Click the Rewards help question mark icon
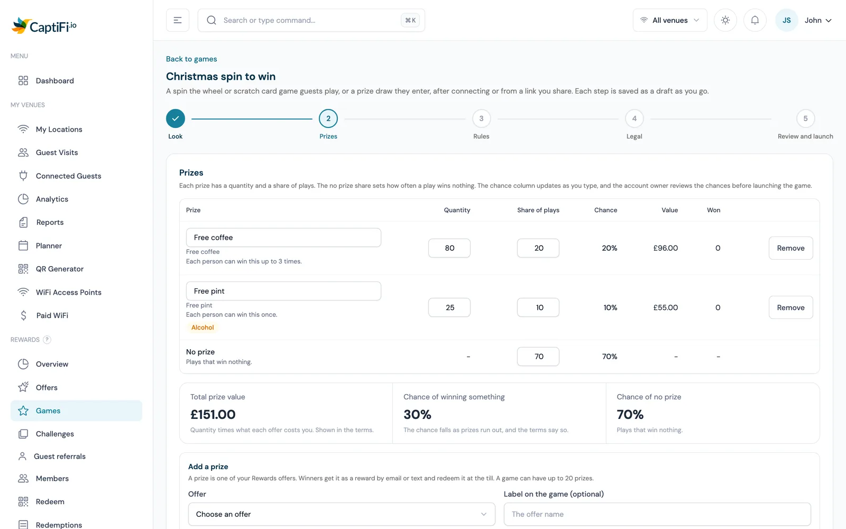Image resolution: width=846 pixels, height=529 pixels. [47, 340]
